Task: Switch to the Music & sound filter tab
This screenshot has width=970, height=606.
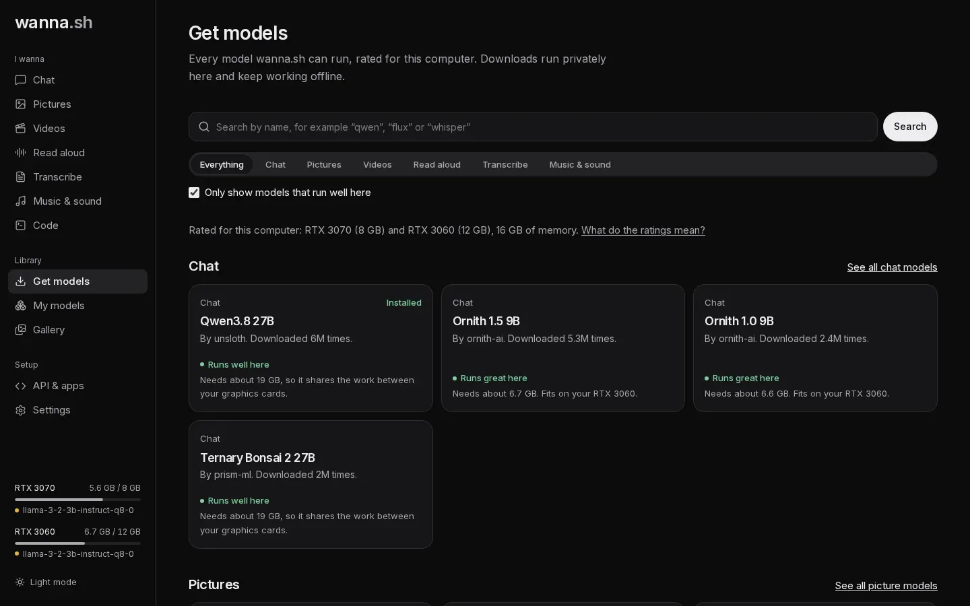Action: (x=580, y=164)
